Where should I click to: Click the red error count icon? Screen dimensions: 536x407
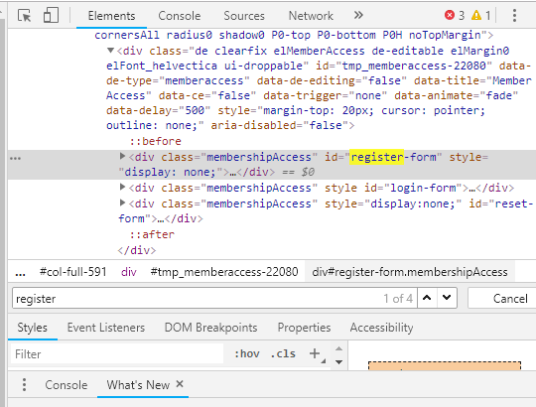pos(450,15)
